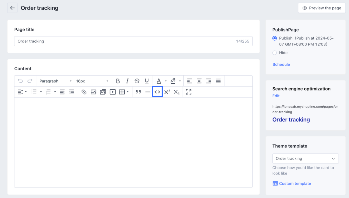Open the source code view
This screenshot has height=198, width=349.
pos(157,92)
